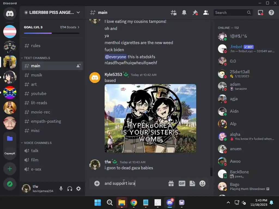Play the GIF posted by Kyle5353
279x209 pixels.
[150, 118]
